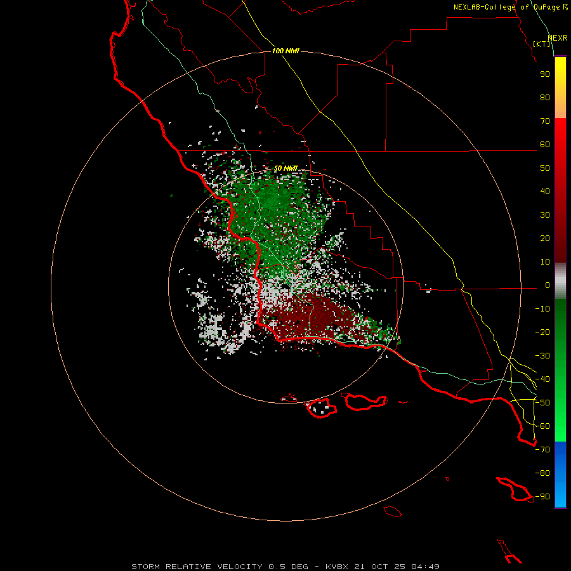
Task: Click the -70 value on velocity scale
Action: tap(542, 450)
